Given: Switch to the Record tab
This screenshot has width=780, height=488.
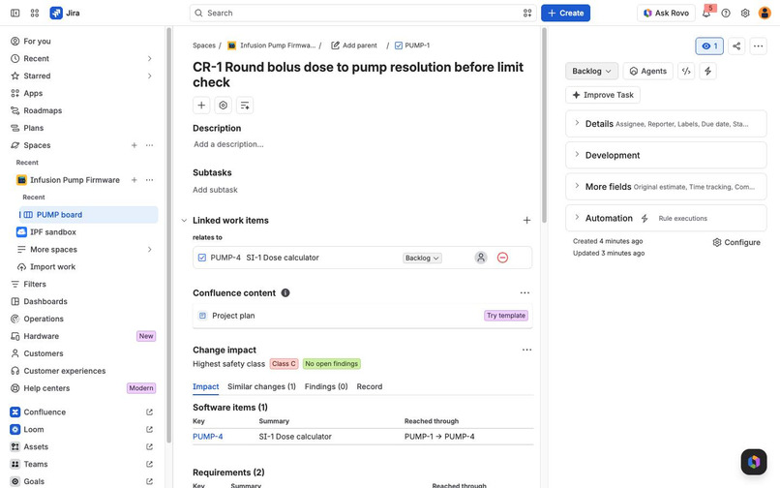Looking at the screenshot, I should 369,386.
